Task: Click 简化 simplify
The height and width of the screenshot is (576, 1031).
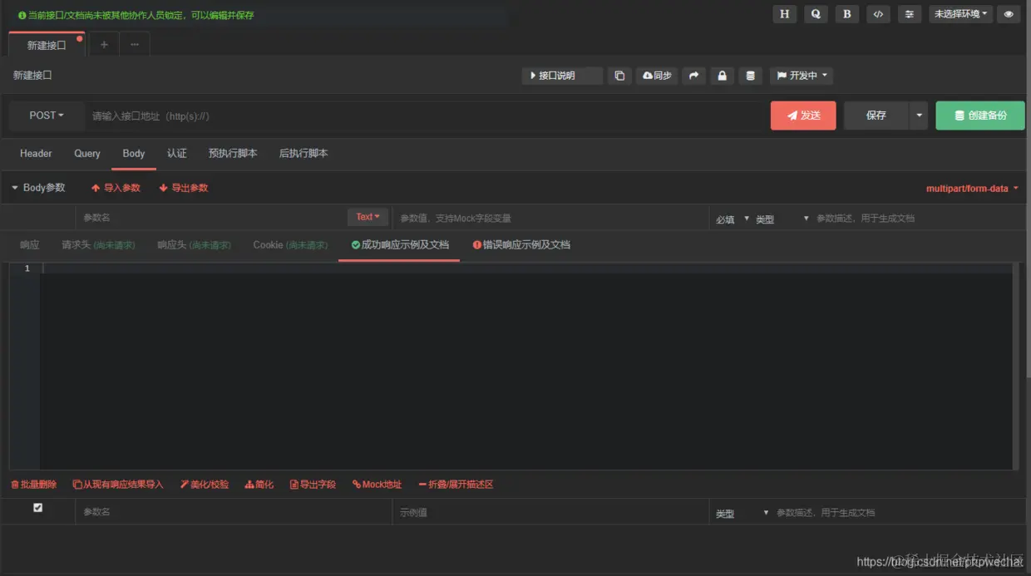Action: [x=259, y=485]
